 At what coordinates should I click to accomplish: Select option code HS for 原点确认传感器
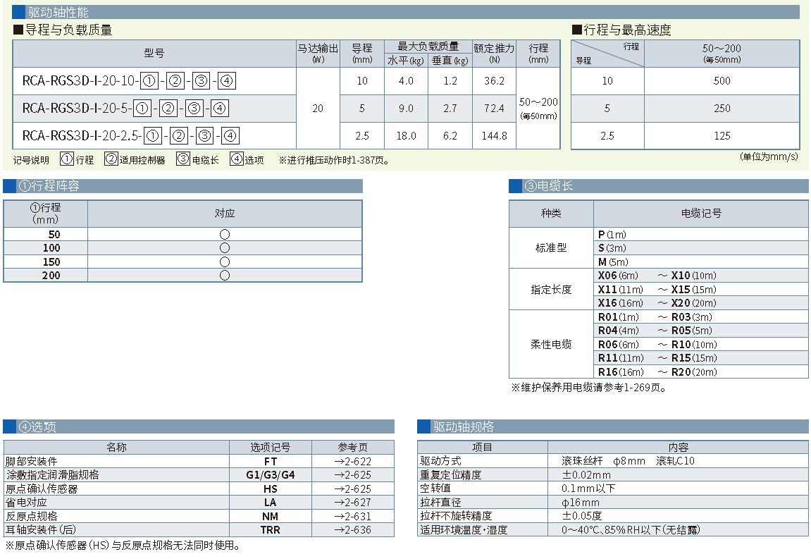coord(271,489)
